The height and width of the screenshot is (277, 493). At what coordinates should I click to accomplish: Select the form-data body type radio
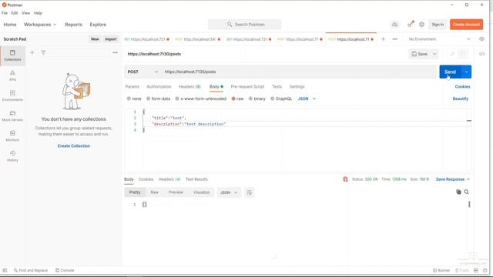coord(148,98)
